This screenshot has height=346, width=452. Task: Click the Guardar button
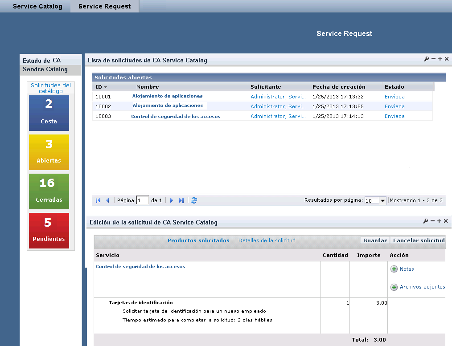tap(375, 240)
